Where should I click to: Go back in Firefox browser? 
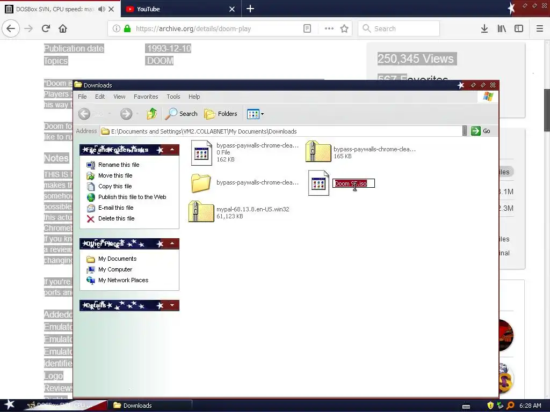coord(11,28)
